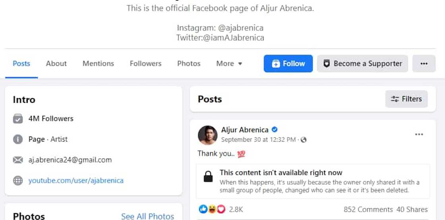The width and height of the screenshot is (445, 220).
Task: Expand the More dropdown tab
Action: (229, 64)
